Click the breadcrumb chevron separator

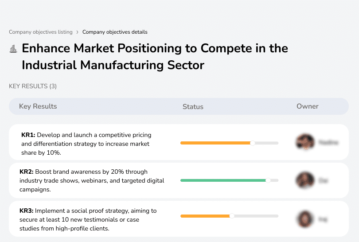tap(77, 32)
